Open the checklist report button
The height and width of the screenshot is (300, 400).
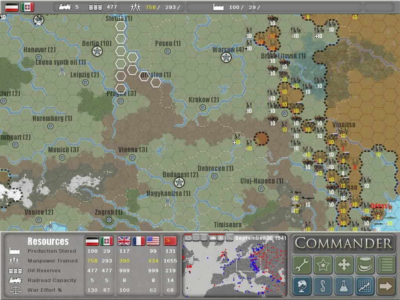tap(386, 265)
